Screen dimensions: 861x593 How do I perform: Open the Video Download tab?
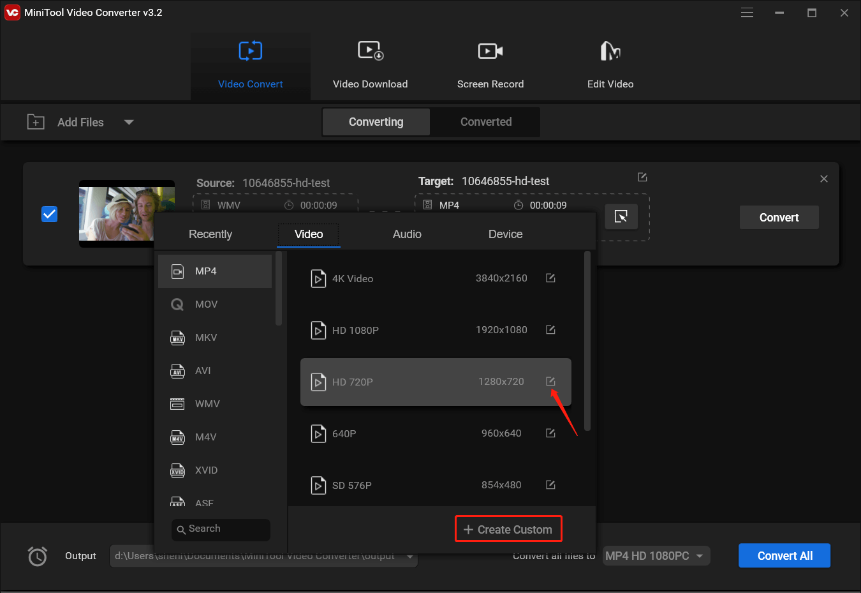click(x=370, y=66)
